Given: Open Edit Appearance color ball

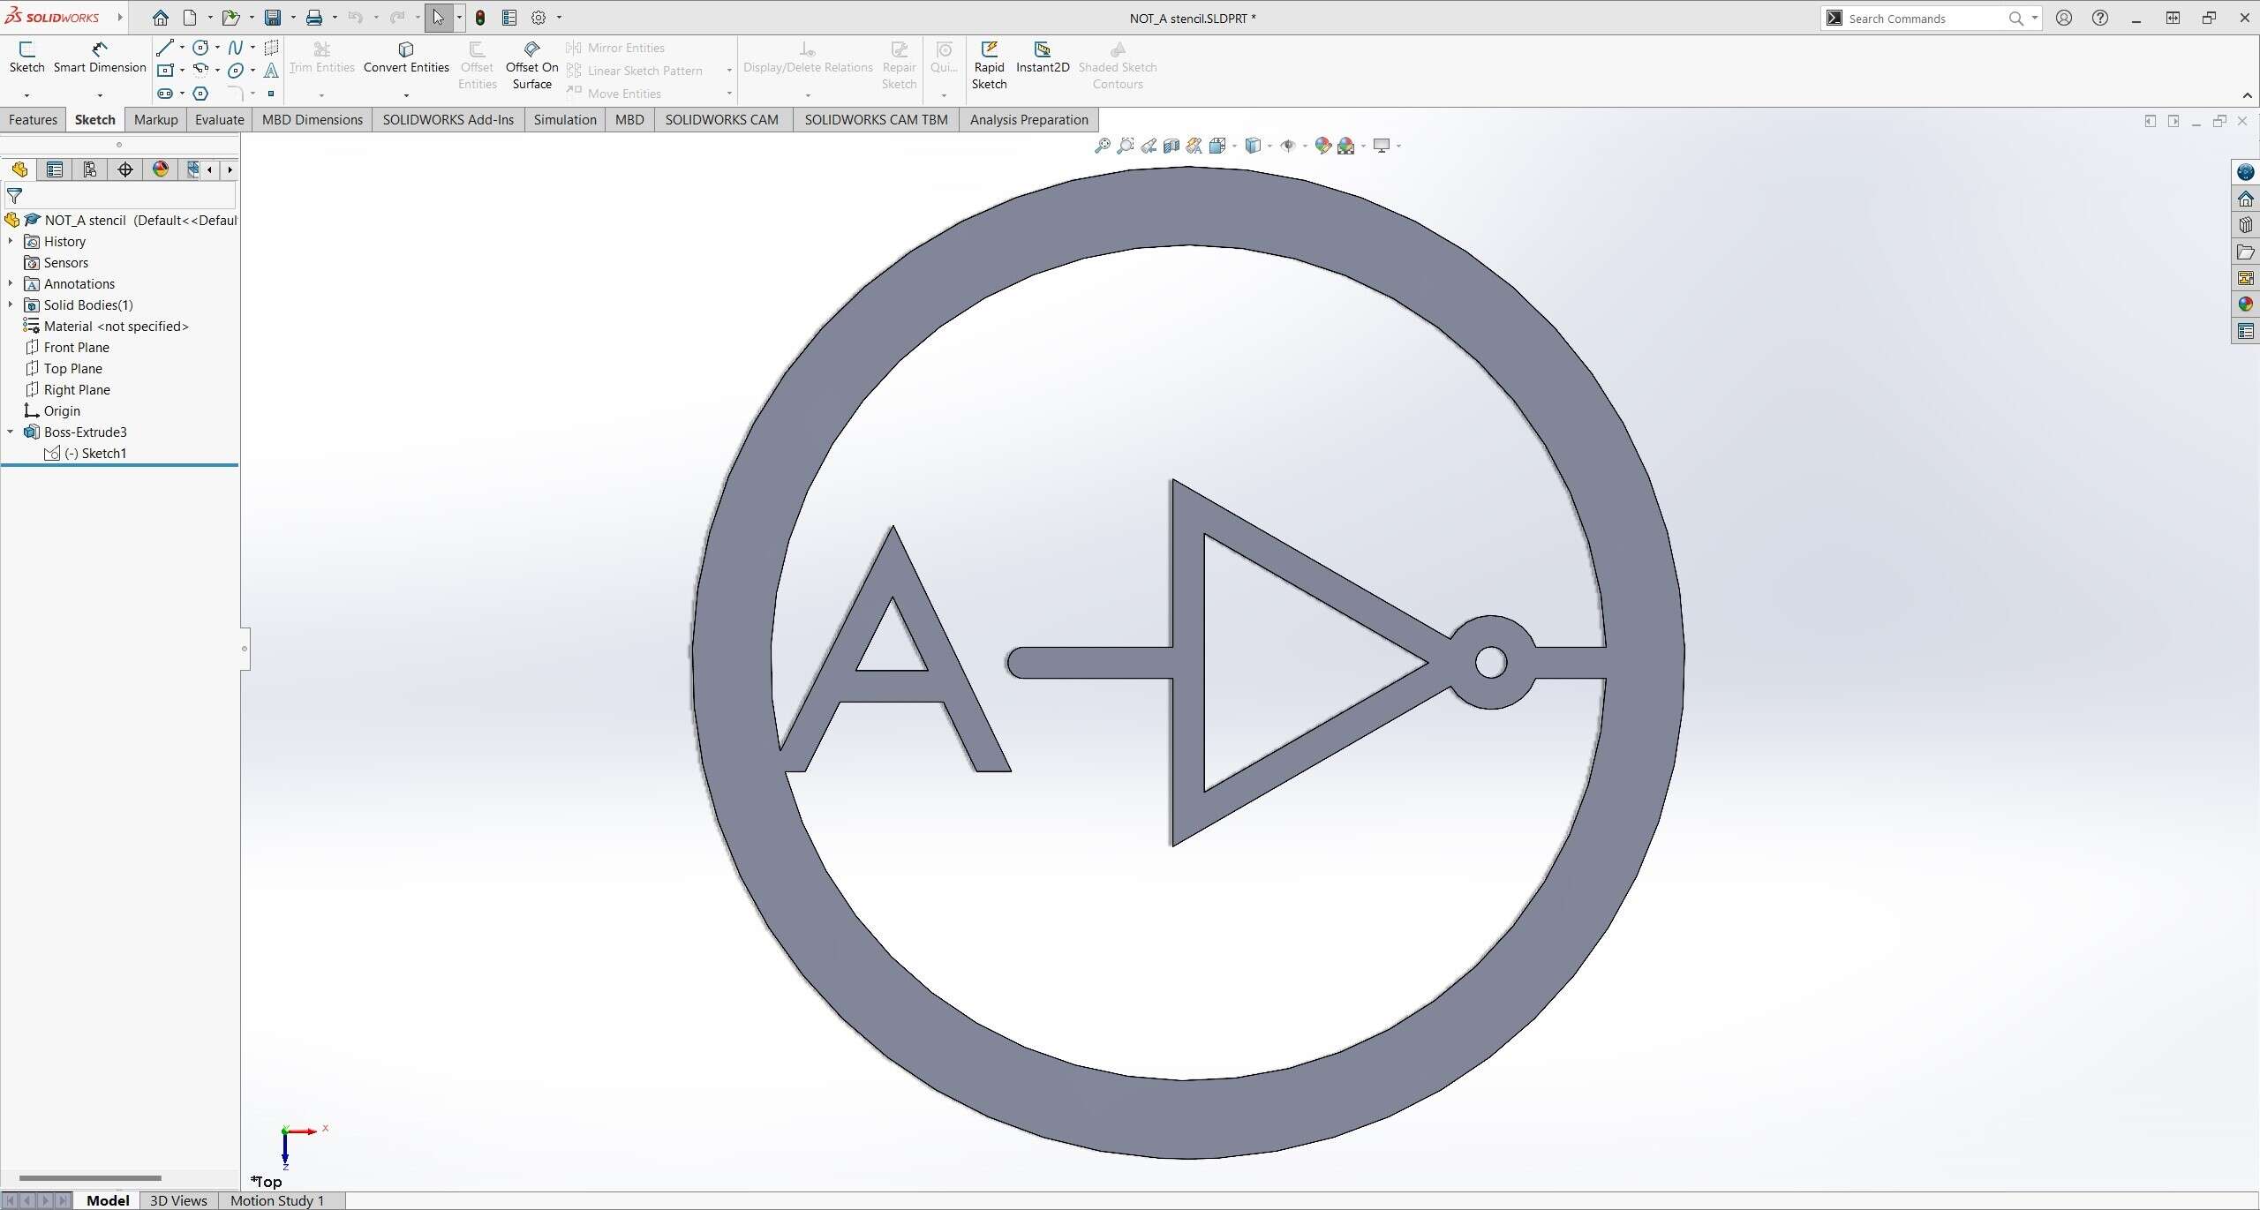Looking at the screenshot, I should pyautogui.click(x=1322, y=146).
